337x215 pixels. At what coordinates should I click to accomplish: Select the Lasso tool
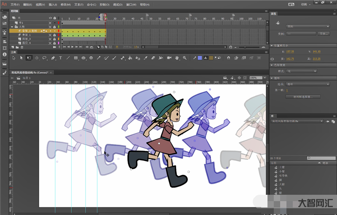(45, 58)
